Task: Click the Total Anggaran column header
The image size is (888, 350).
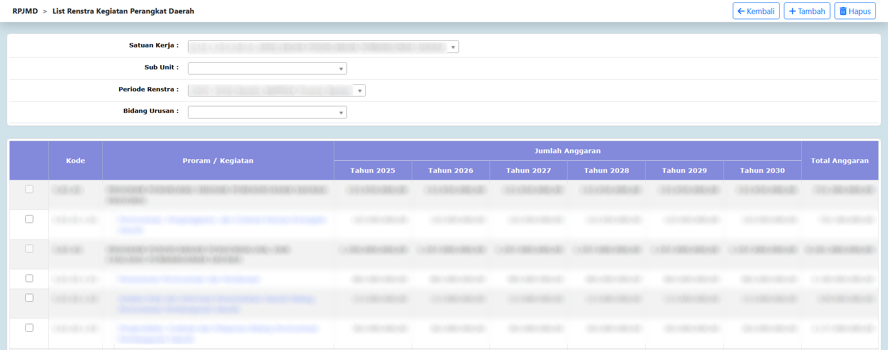Action: pyautogui.click(x=840, y=161)
